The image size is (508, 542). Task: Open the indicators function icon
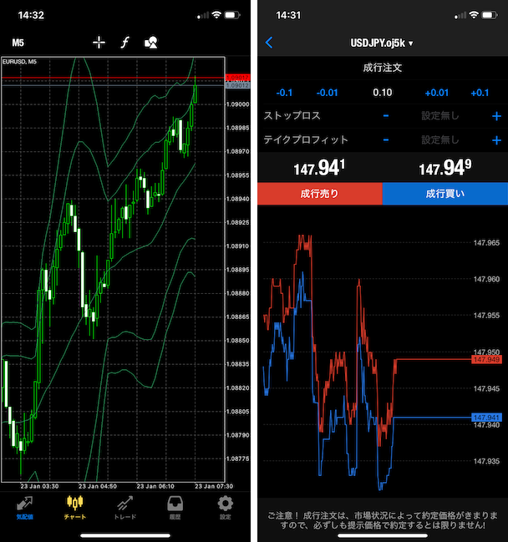pyautogui.click(x=124, y=43)
